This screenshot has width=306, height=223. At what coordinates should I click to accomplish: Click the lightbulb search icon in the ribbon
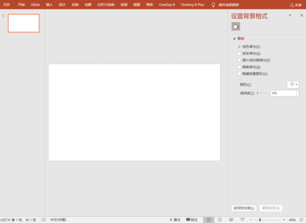tap(213, 5)
